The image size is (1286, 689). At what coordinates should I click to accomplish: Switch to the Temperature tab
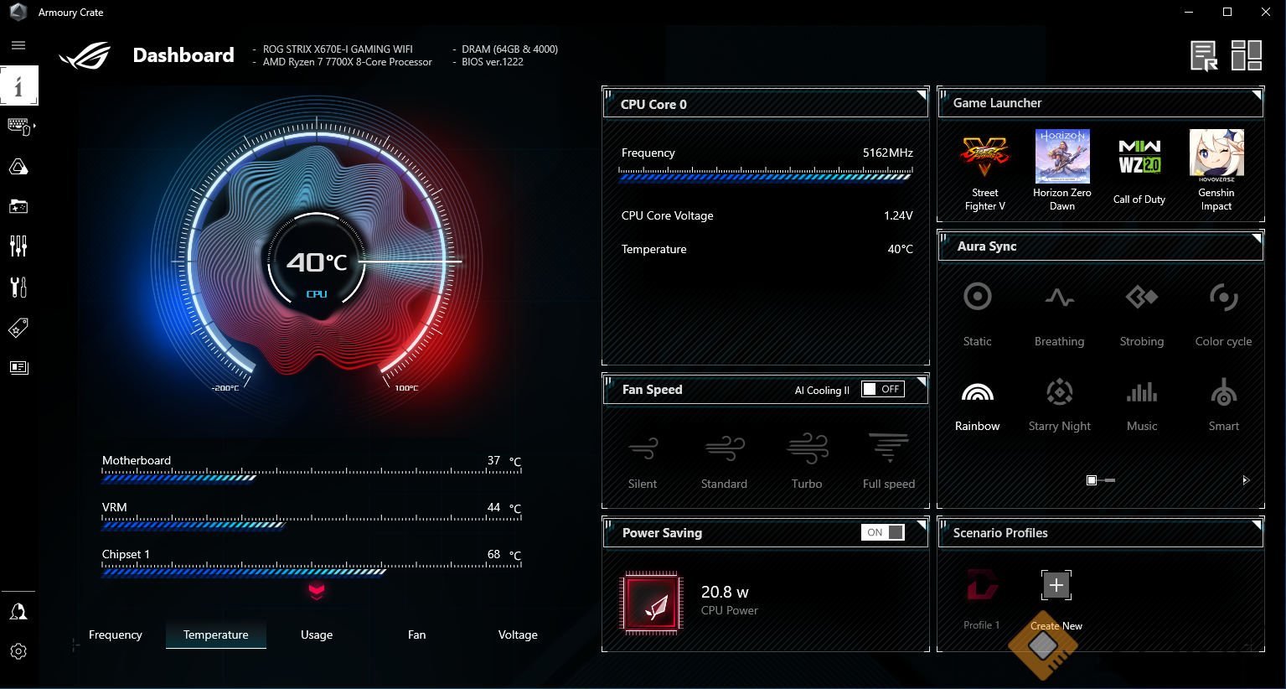(x=216, y=635)
